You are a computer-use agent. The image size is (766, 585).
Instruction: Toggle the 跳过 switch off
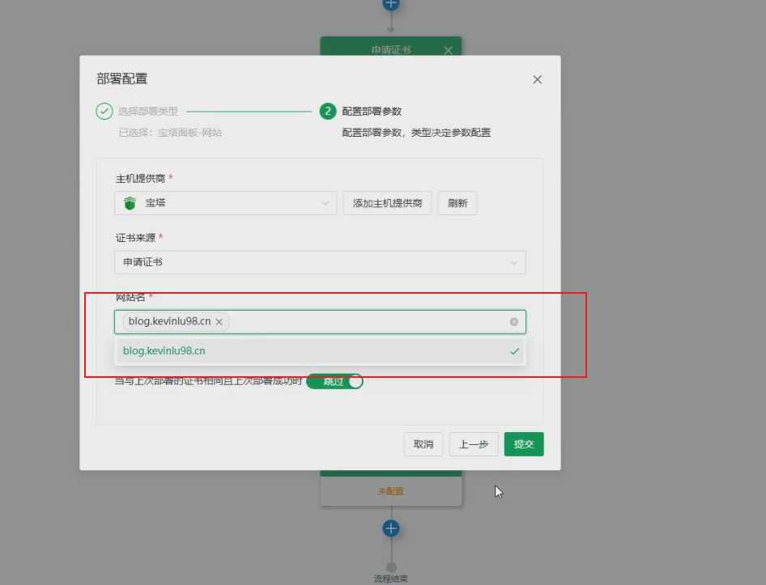tap(334, 381)
